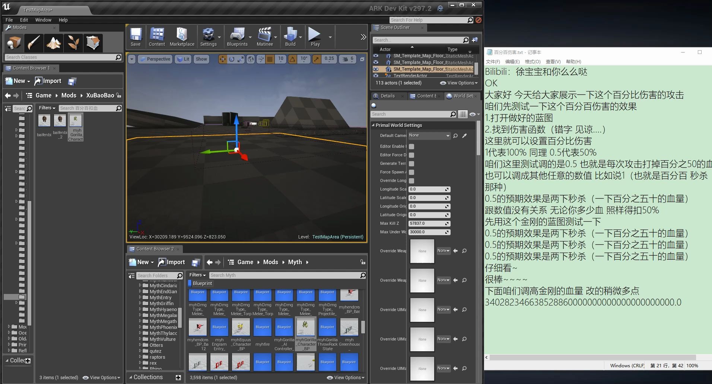Open the Window menu
712x384 pixels.
point(43,20)
